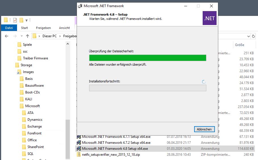Image resolution: width=258 pixels, height=160 pixels.
Task: Click the navigation pane scroll up arrow
Action: (68, 44)
